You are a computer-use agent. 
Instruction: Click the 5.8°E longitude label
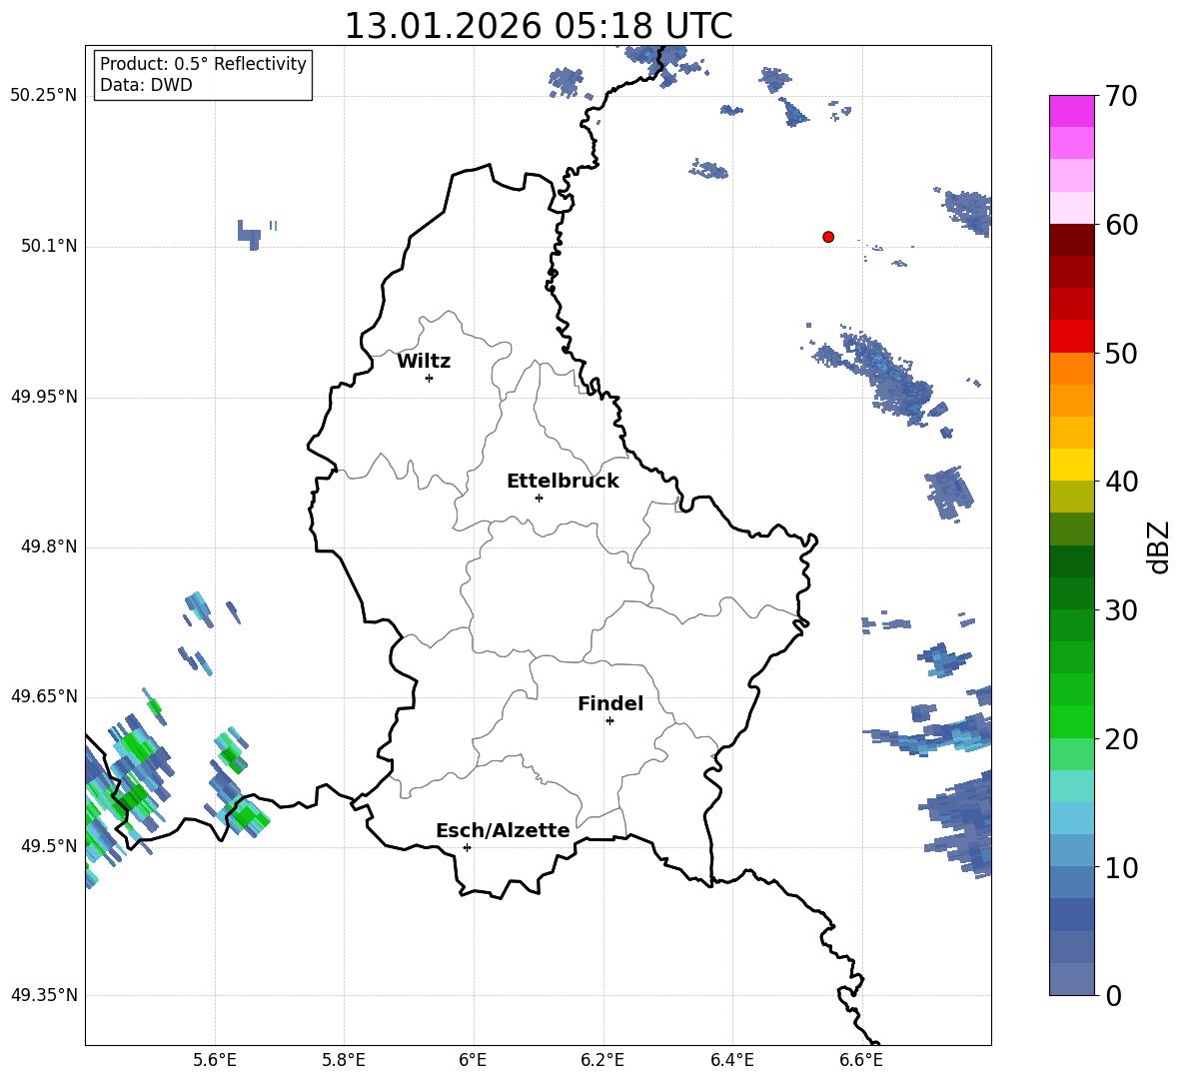click(344, 1060)
